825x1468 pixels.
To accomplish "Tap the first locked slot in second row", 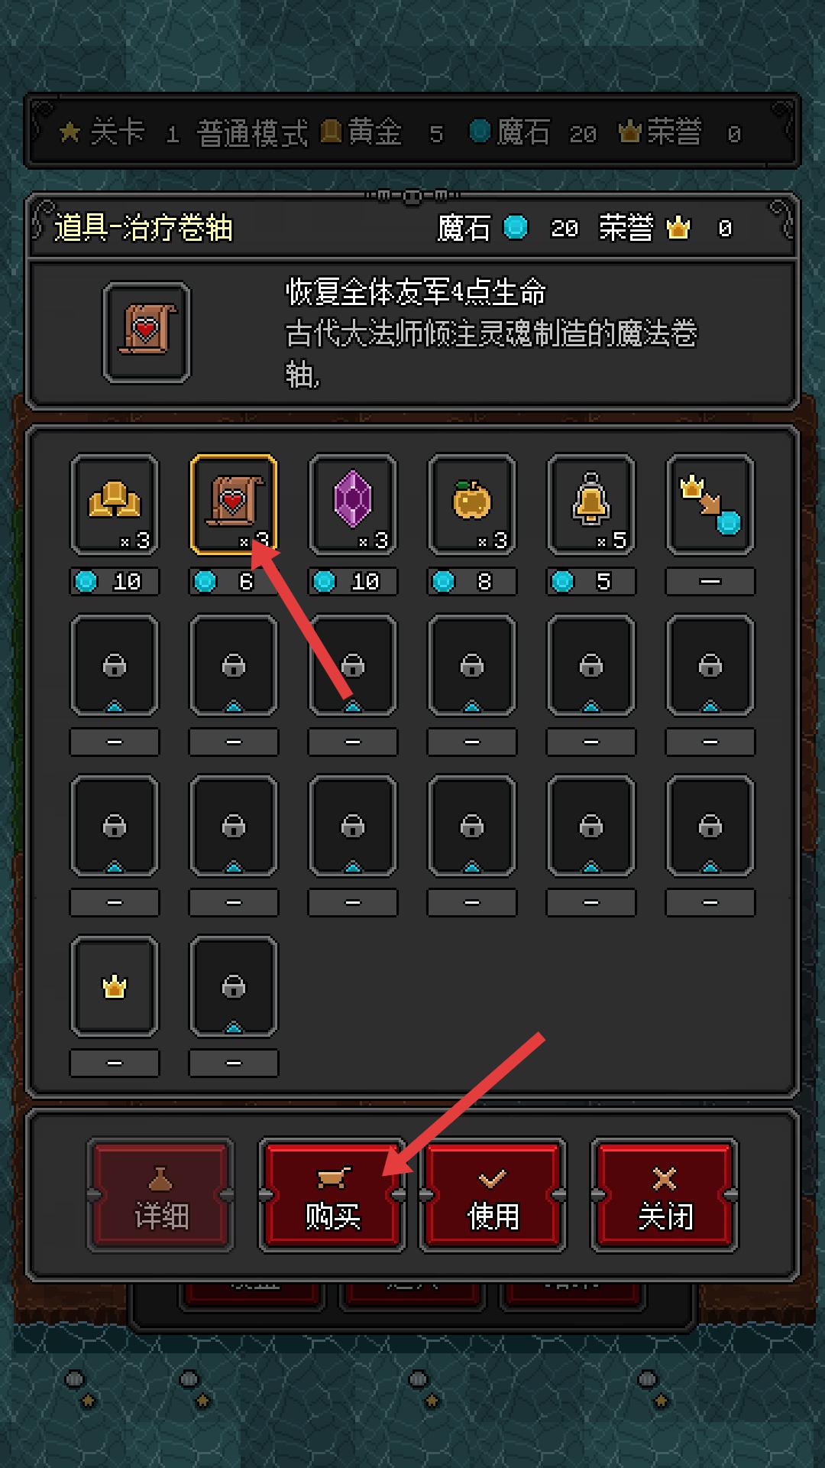I will pyautogui.click(x=115, y=665).
